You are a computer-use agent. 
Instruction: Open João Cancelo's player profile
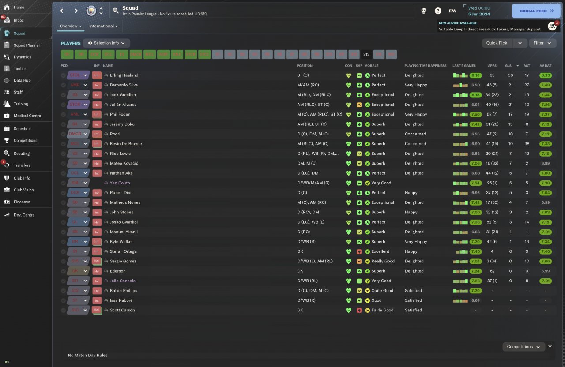(123, 281)
